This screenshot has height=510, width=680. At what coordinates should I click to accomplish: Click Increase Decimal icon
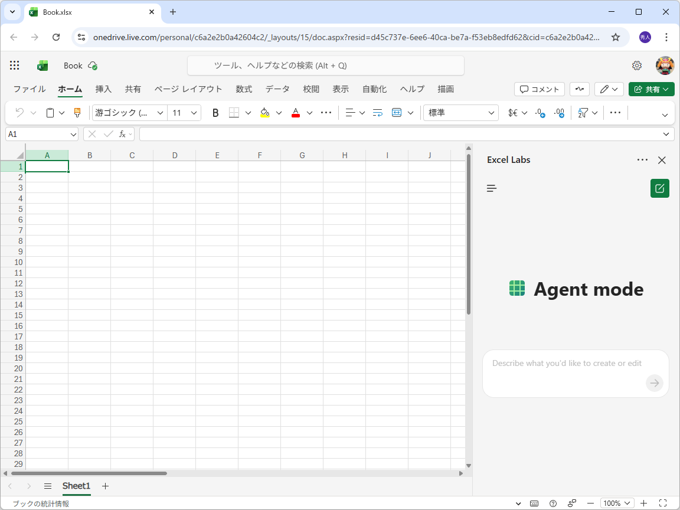[559, 113]
